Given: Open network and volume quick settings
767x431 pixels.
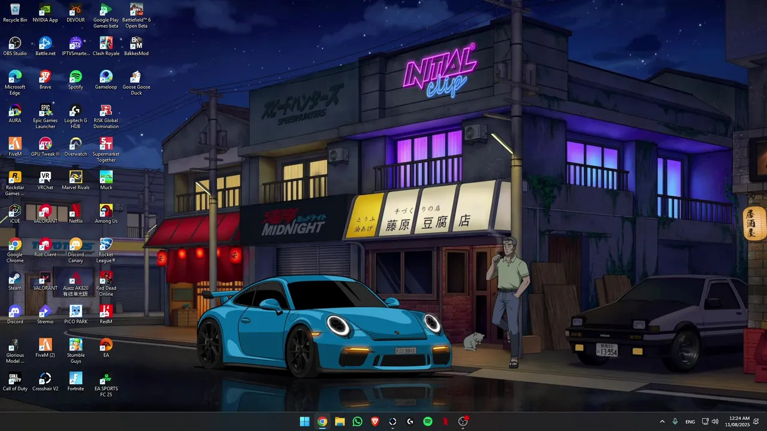Looking at the screenshot, I should (x=711, y=421).
